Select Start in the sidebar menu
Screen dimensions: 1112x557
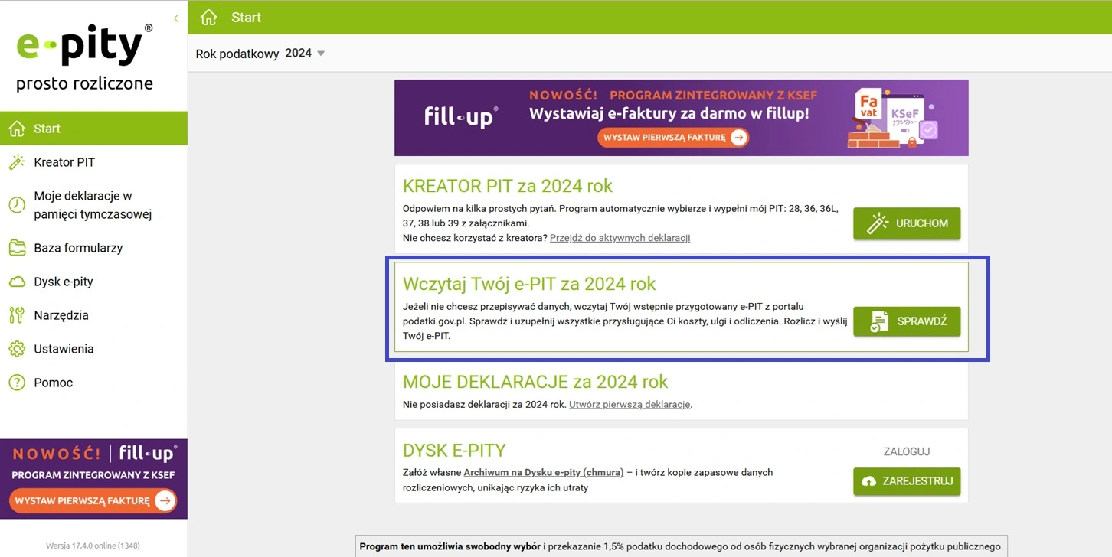[47, 128]
